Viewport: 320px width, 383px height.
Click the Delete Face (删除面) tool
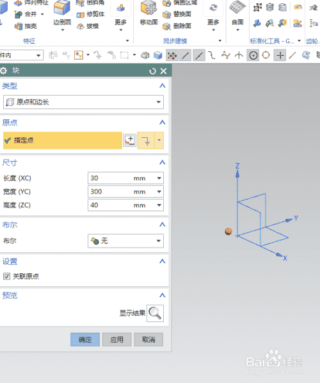click(177, 26)
